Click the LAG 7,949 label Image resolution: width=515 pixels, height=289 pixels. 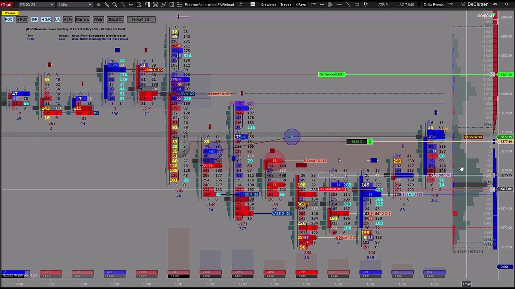point(405,4)
